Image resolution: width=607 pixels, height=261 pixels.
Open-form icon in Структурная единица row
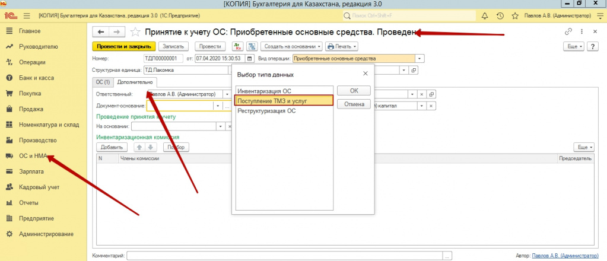[414, 71]
